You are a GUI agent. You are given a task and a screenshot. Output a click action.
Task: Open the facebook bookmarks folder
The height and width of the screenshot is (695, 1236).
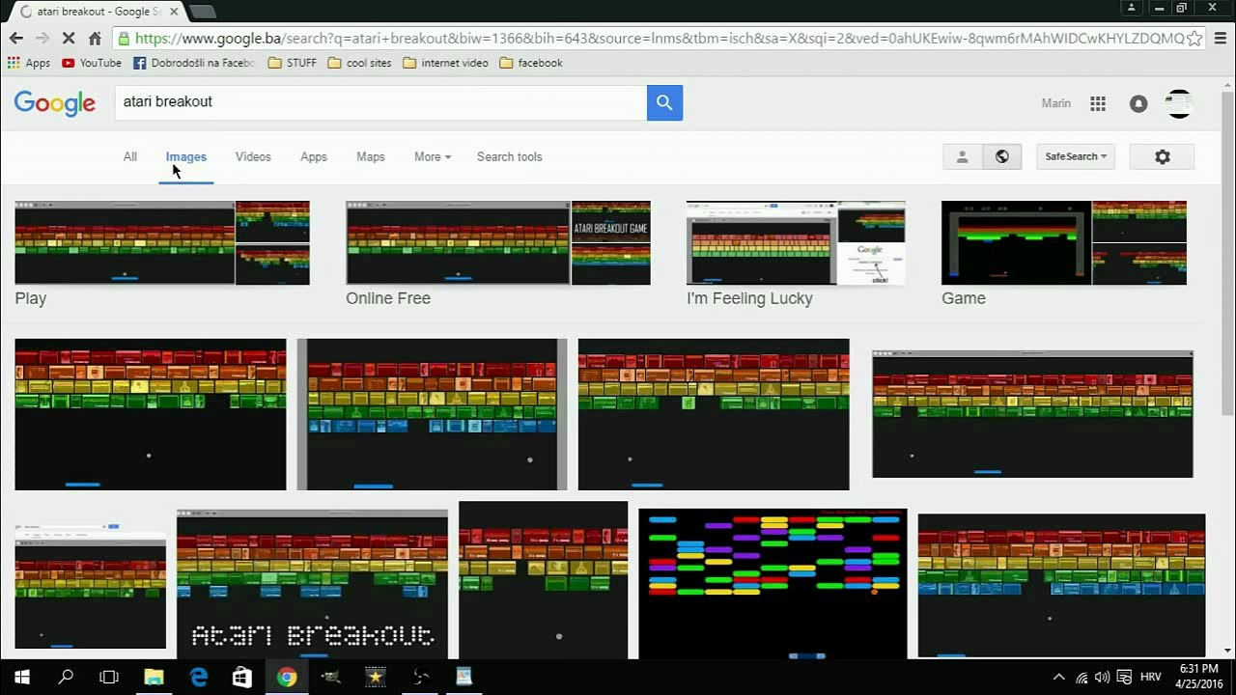tap(530, 63)
